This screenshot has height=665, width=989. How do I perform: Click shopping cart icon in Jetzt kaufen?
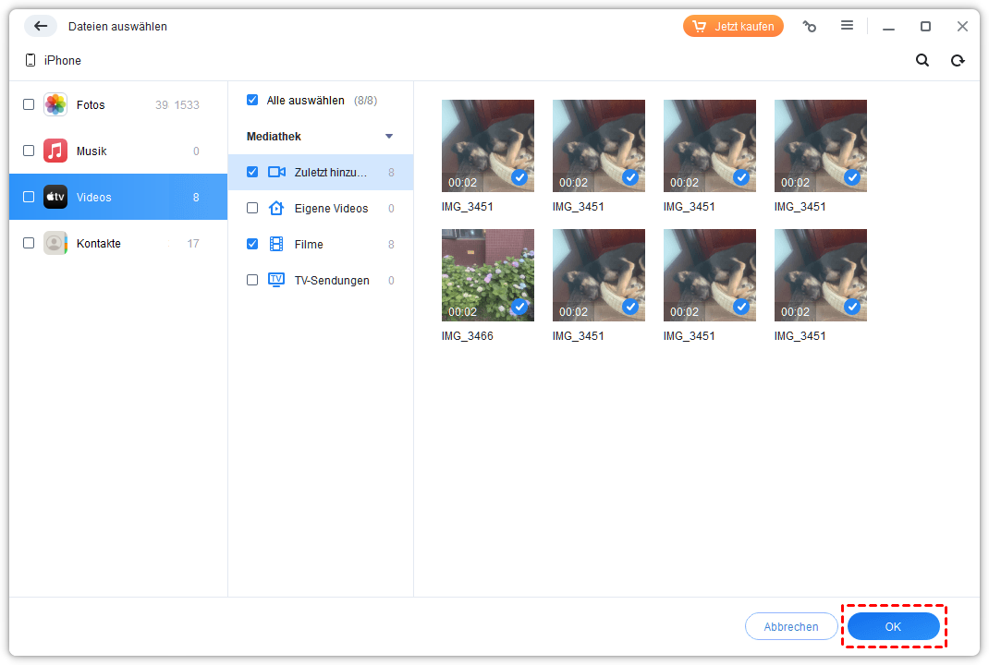(x=699, y=26)
